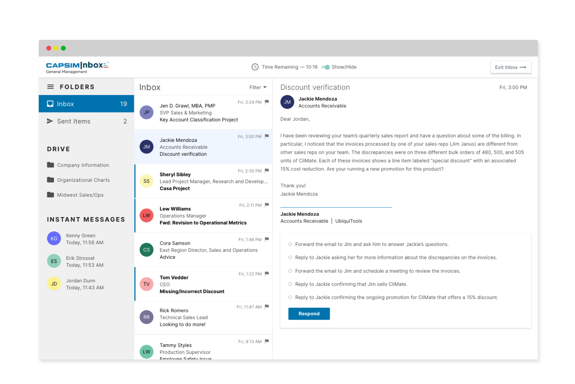Click the folder icon beside Company Information
Screen dimensions: 575x384
point(51,165)
